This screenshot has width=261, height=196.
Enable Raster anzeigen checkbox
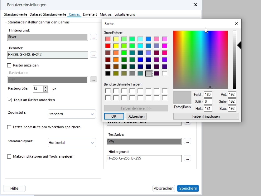[9, 66]
